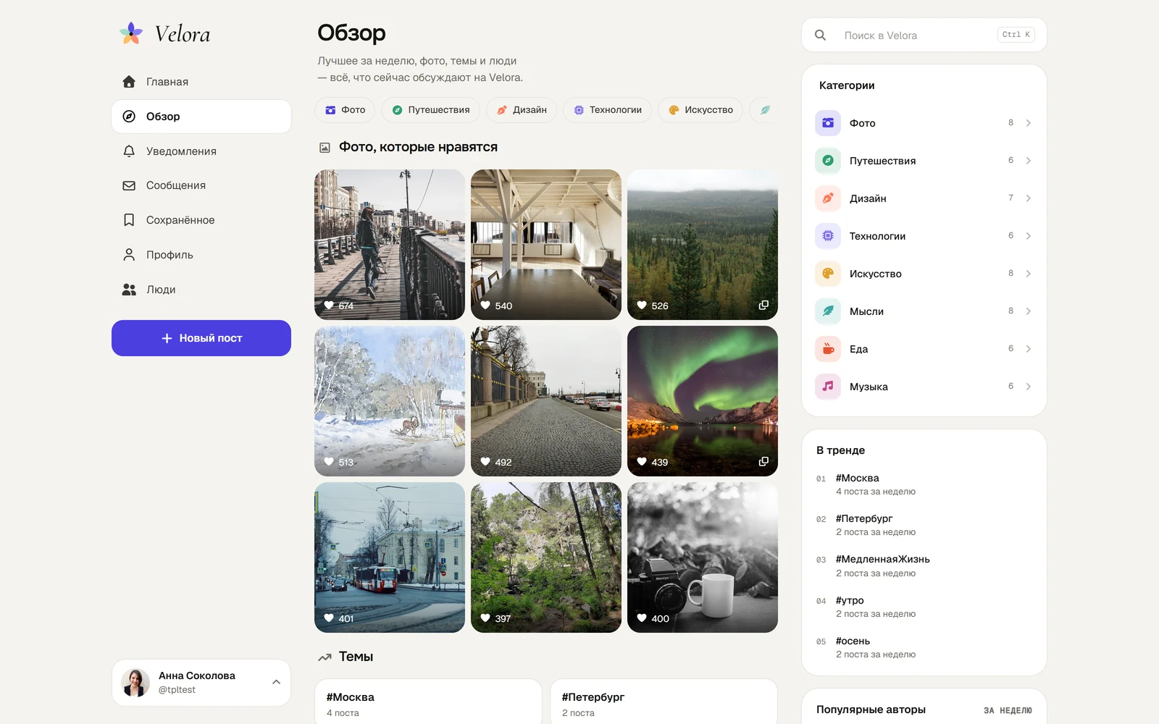Open the camera and mug photo
Viewport: 1159px width, 724px height.
coord(703,557)
